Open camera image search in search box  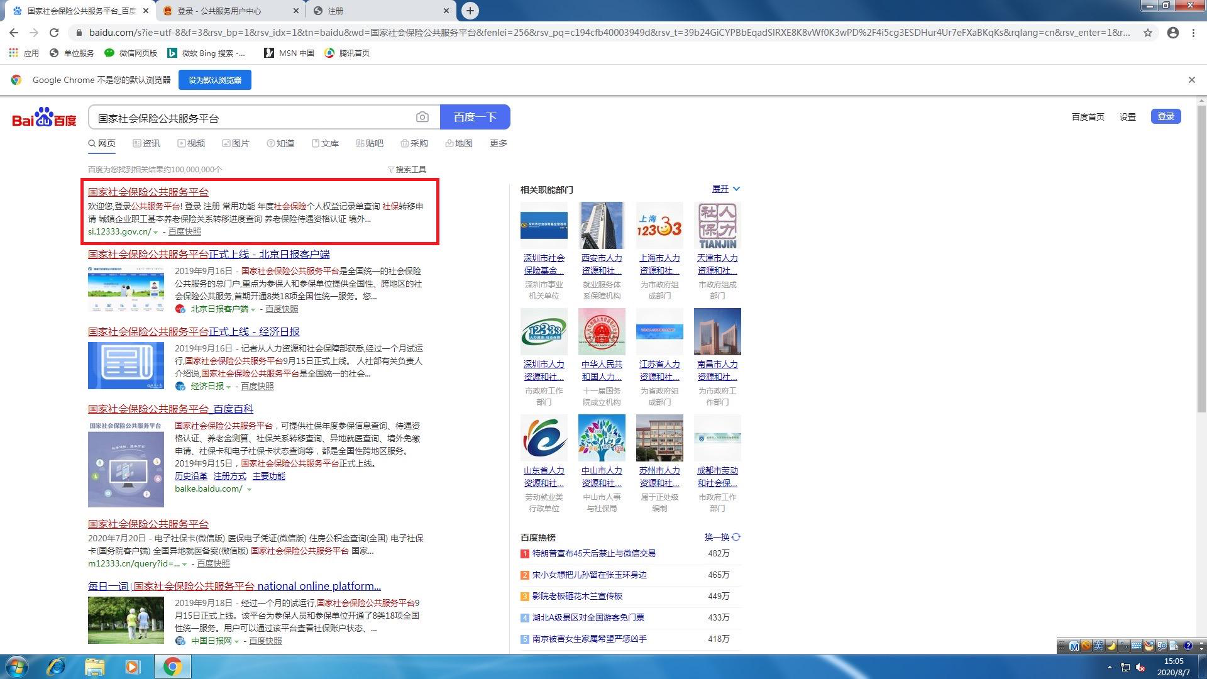tap(422, 117)
